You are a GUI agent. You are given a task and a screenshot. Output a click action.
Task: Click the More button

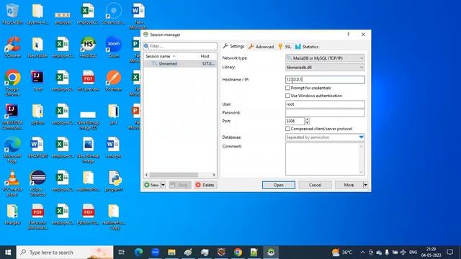click(349, 185)
